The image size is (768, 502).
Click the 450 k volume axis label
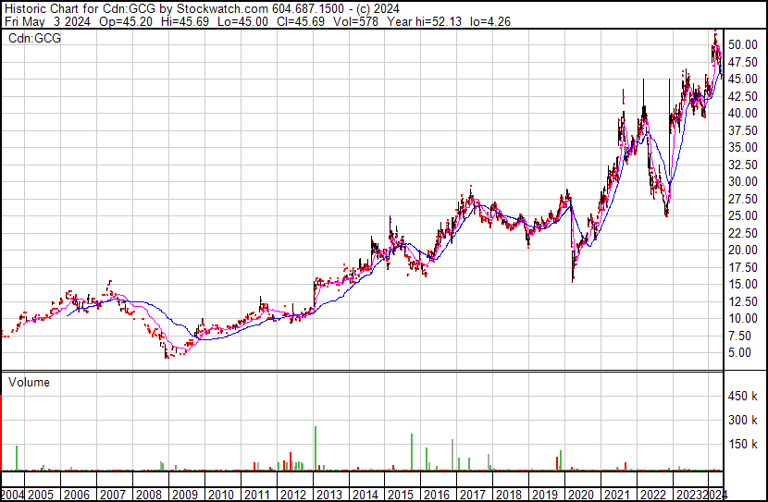coord(742,397)
